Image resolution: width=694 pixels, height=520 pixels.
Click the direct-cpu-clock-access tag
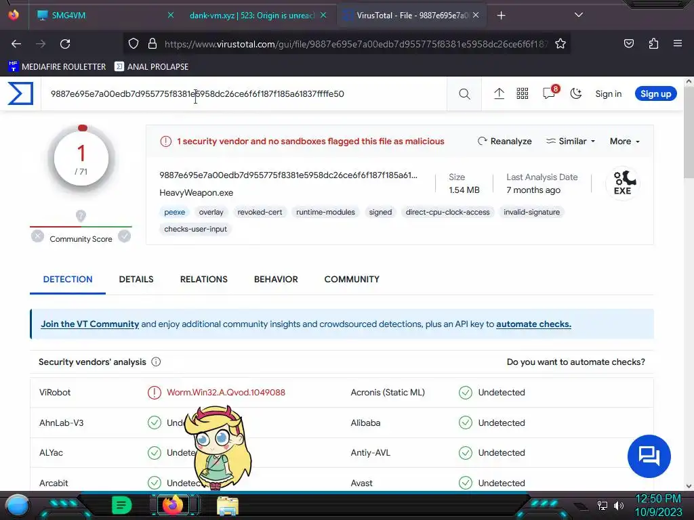[x=447, y=212]
